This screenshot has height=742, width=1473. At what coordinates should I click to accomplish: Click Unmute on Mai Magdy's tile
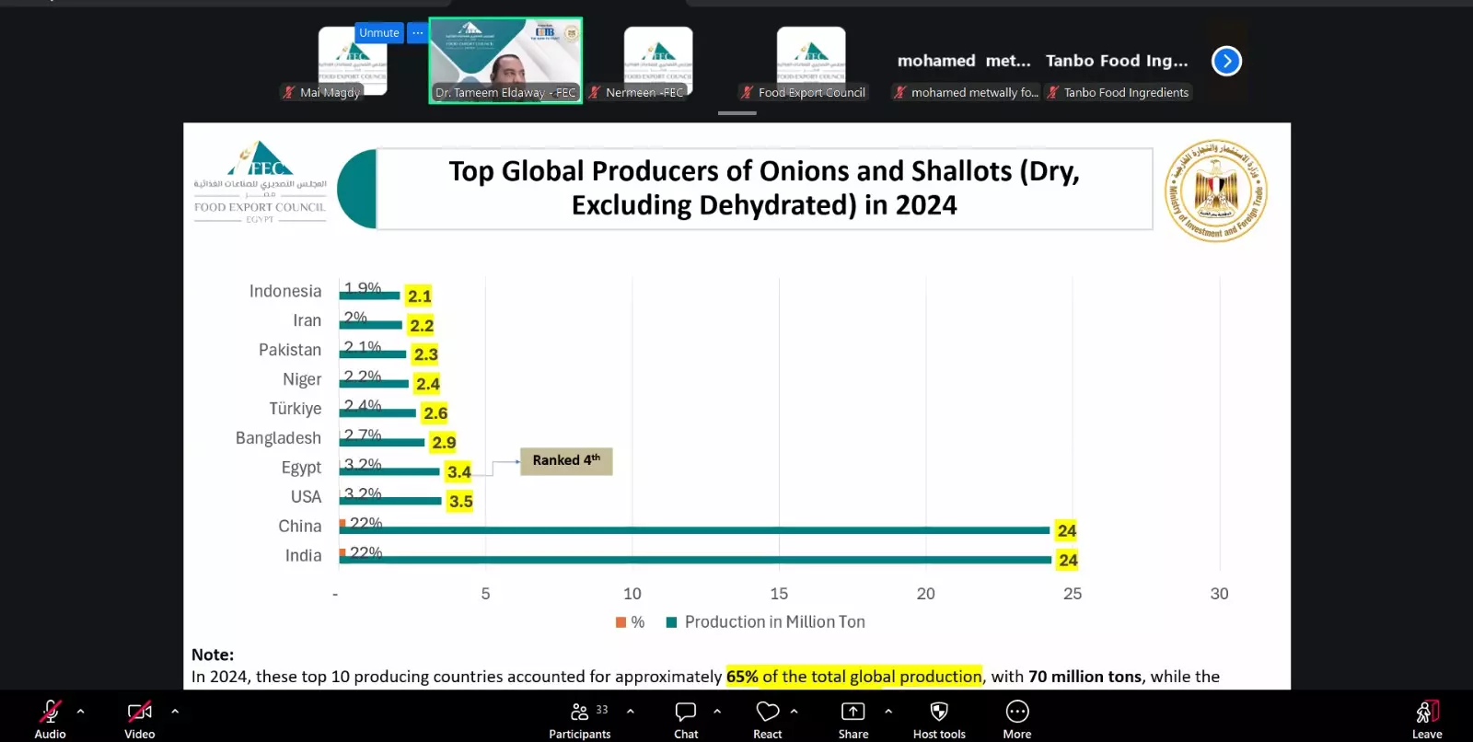378,33
